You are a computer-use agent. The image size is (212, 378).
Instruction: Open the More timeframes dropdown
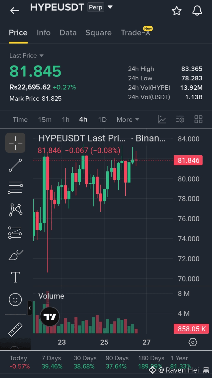(x=128, y=120)
